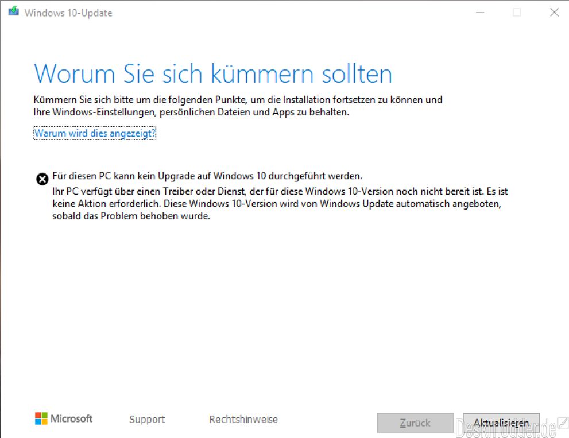This screenshot has width=569, height=438.
Task: Click the 'Windows 10-Update' window title
Action: [x=68, y=13]
